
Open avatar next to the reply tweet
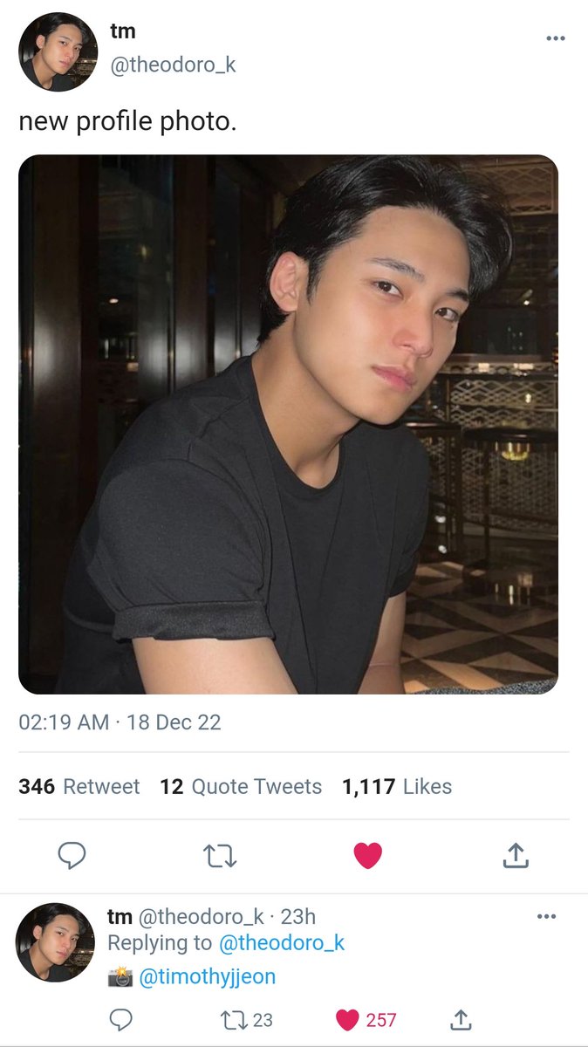click(x=56, y=942)
